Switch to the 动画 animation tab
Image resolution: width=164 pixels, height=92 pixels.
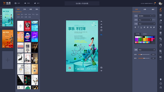click(145, 9)
